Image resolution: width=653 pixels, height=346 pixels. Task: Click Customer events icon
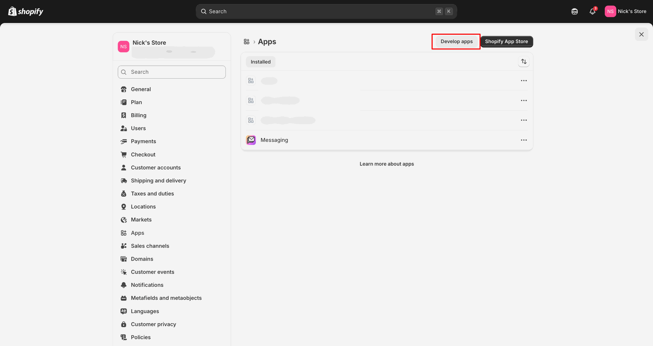[124, 272]
